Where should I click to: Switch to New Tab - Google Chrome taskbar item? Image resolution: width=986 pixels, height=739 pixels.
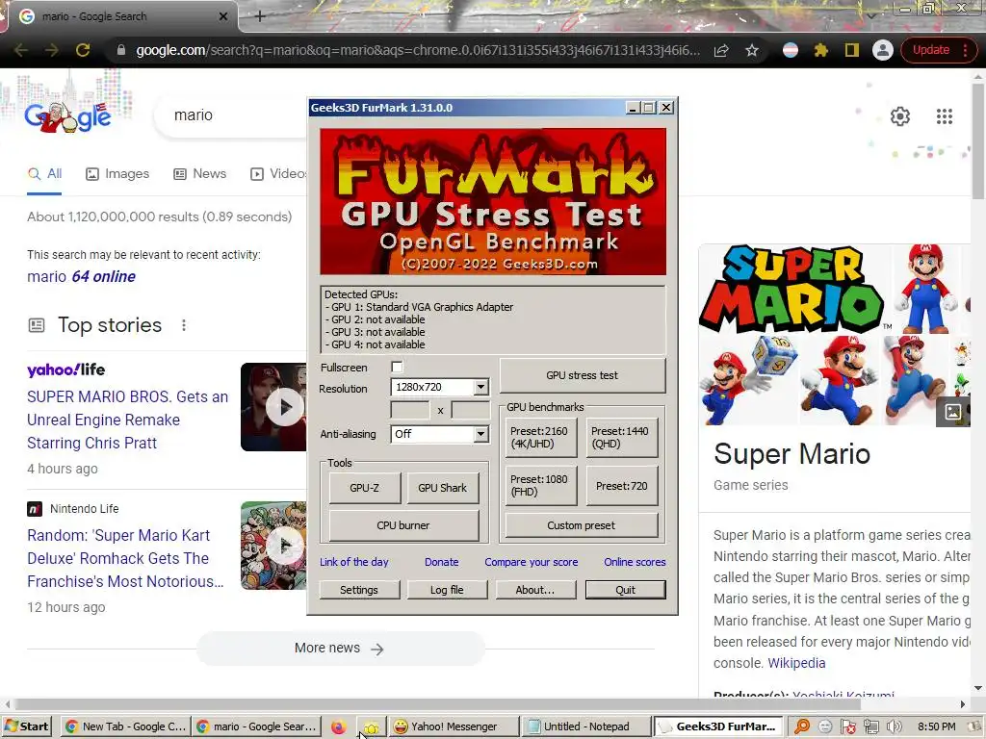tap(125, 726)
